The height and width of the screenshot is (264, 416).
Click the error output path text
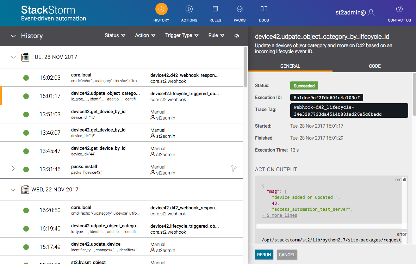pyautogui.click(x=331, y=240)
